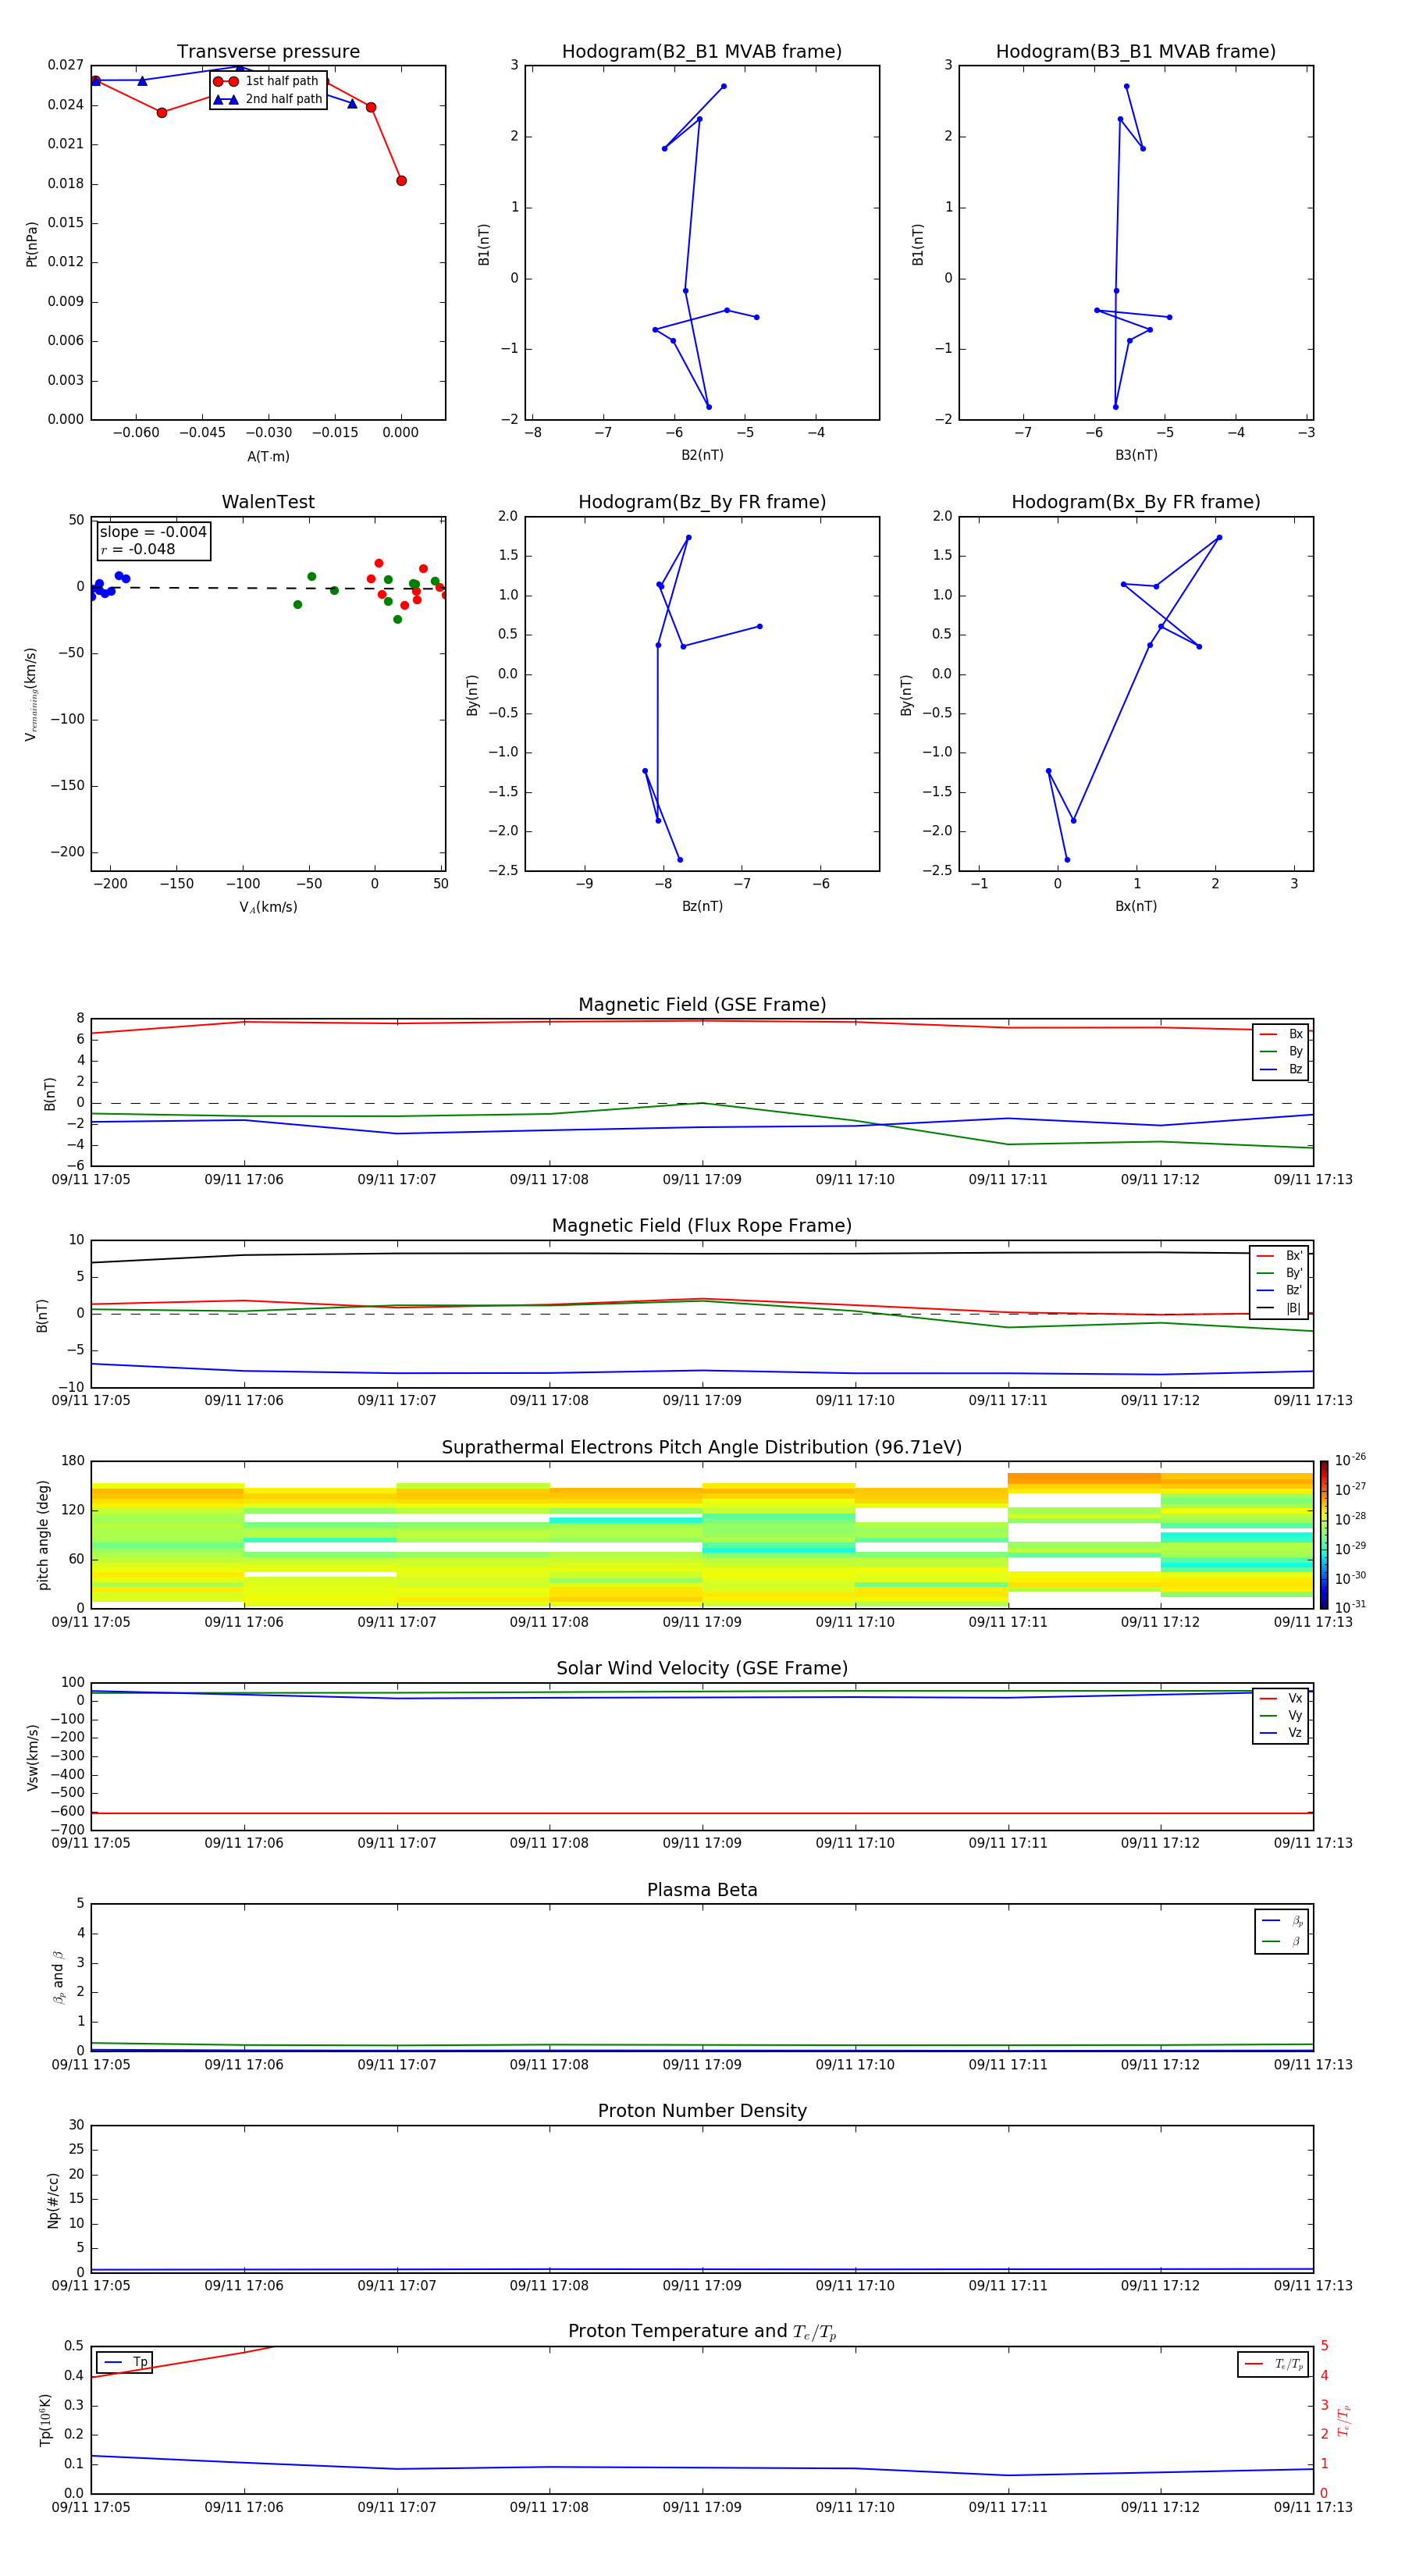Click the pitch angle plot color bar
This screenshot has height=2576, width=1405.
pyautogui.click(x=1324, y=1534)
